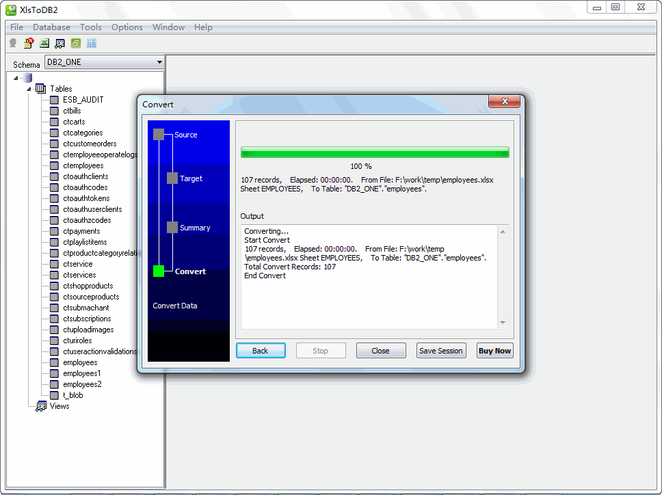Collapse the Tables node arrow
The width and height of the screenshot is (662, 495).
tap(29, 89)
